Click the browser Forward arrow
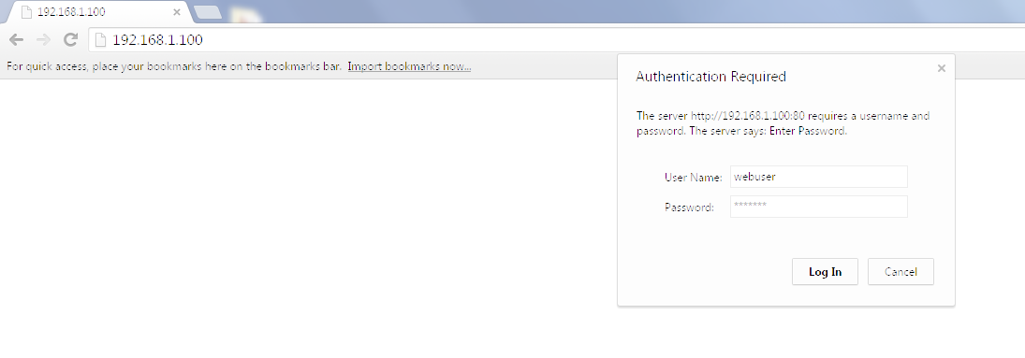The height and width of the screenshot is (358, 1025). coord(43,40)
